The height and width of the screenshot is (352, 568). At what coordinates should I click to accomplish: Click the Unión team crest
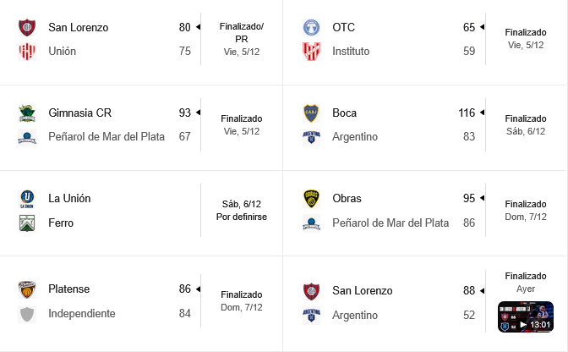[x=26, y=52]
